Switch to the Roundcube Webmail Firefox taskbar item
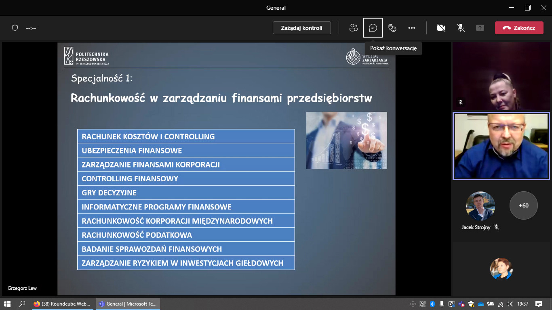Viewport: 552px width, 310px height. click(x=63, y=304)
